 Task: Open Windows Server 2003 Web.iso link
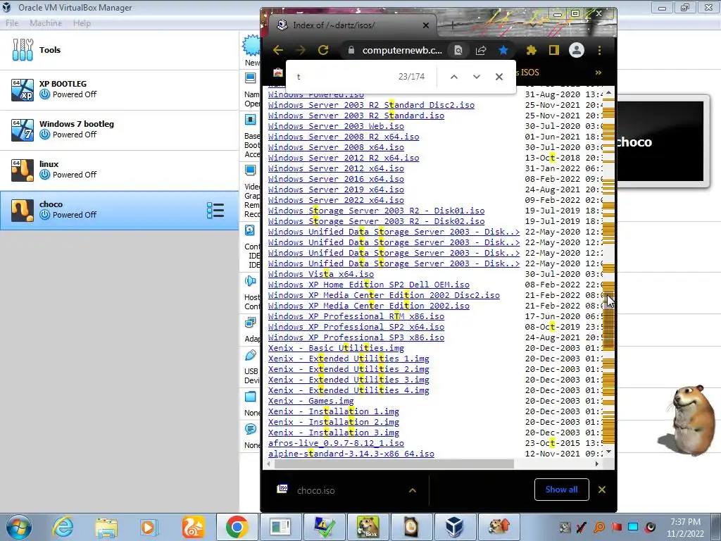(336, 126)
